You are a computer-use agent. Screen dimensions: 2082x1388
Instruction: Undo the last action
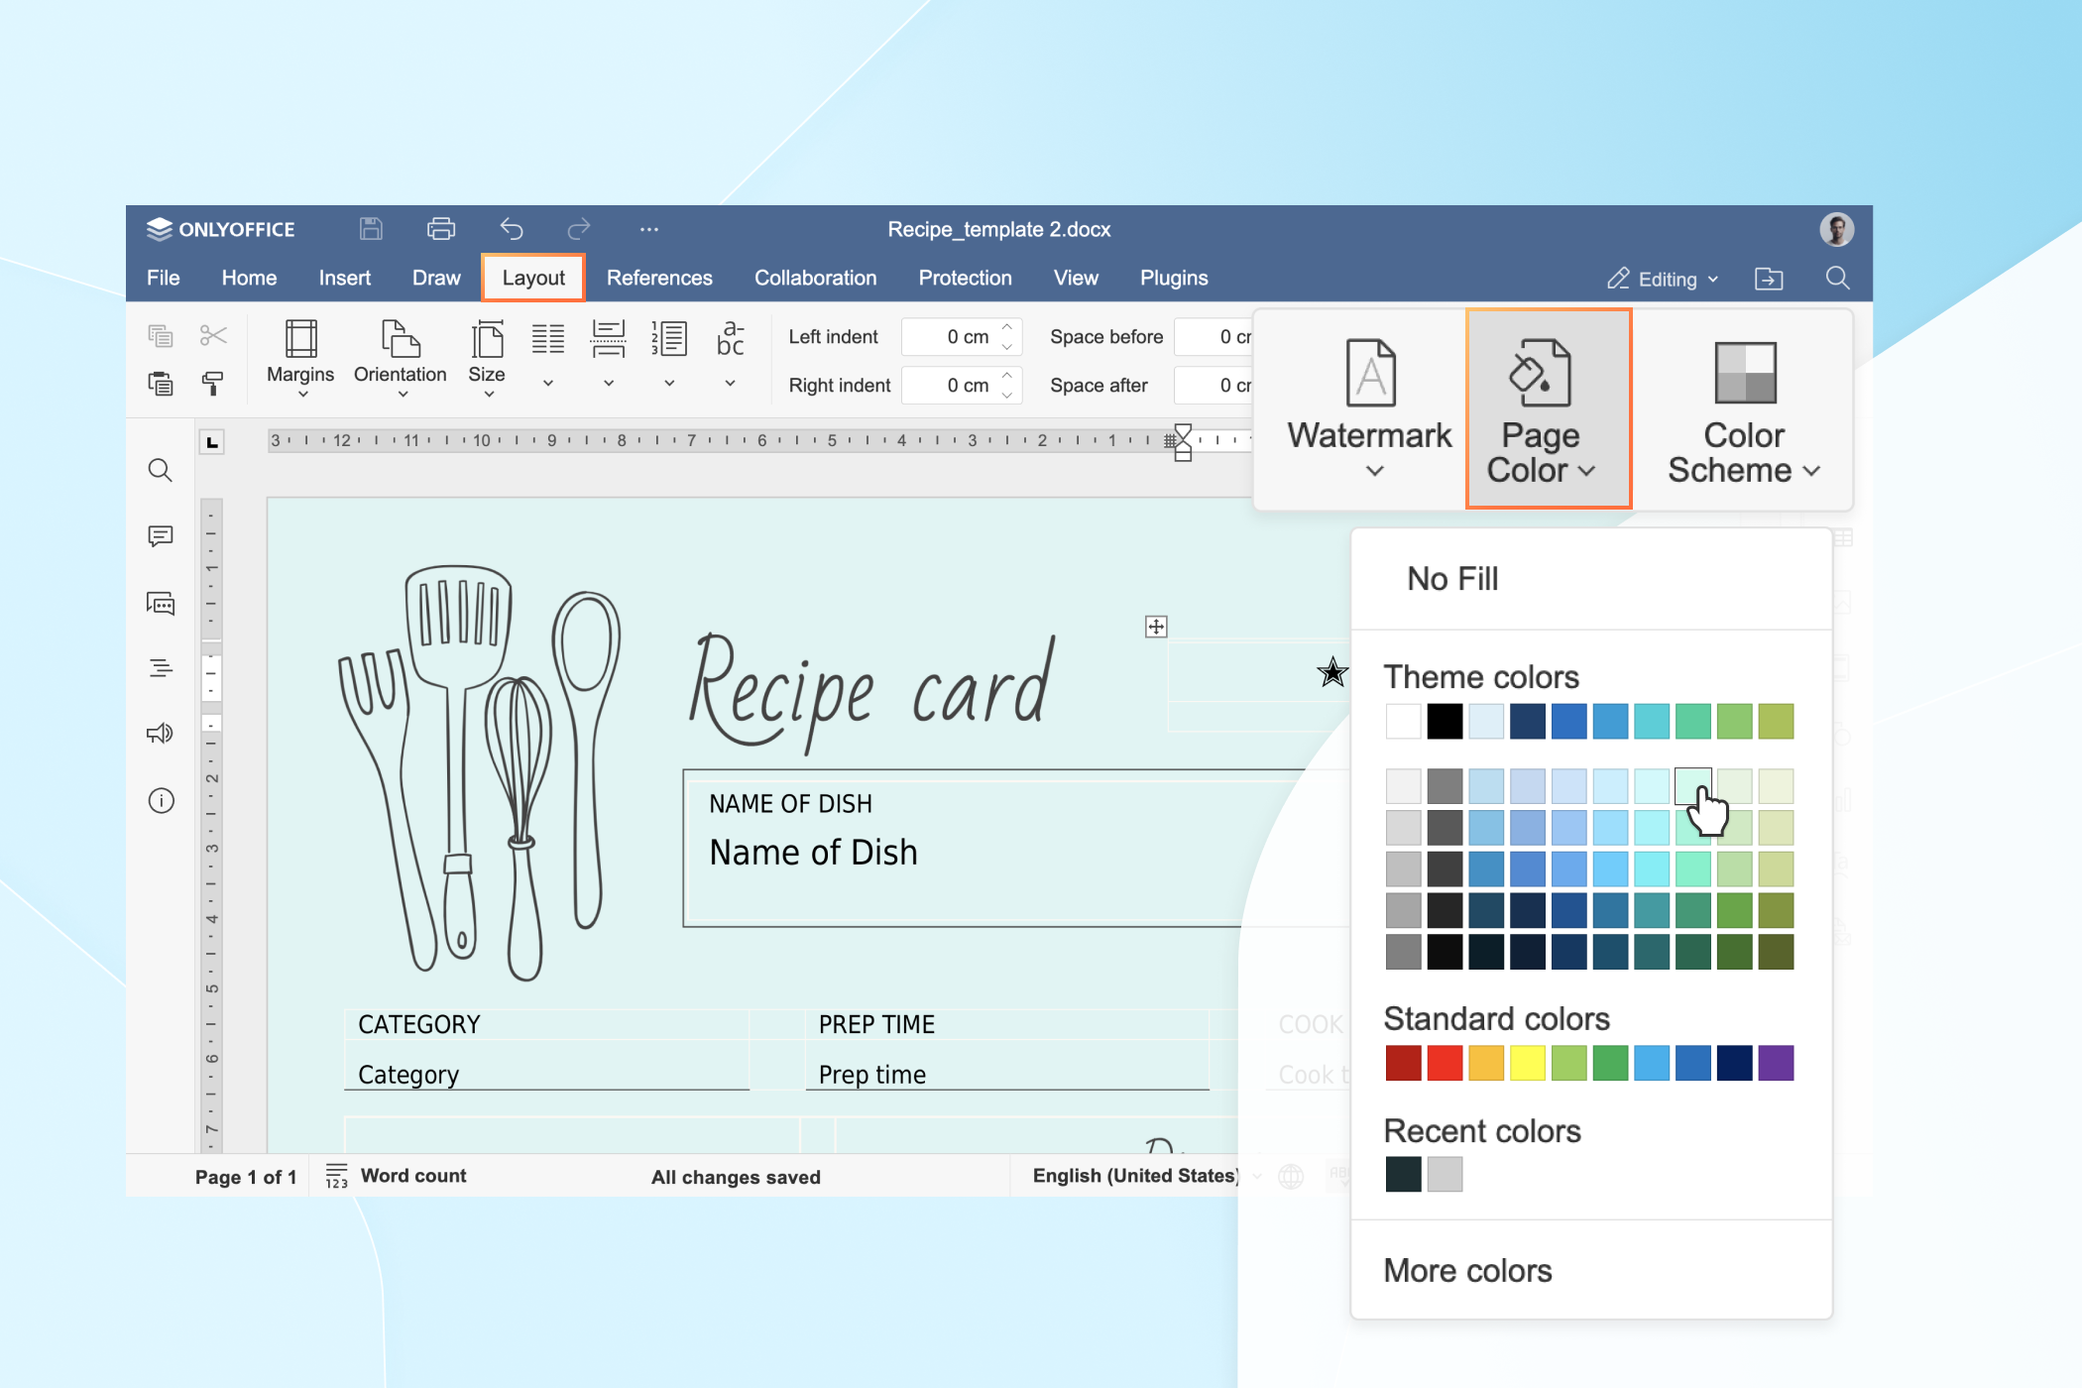[x=512, y=229]
